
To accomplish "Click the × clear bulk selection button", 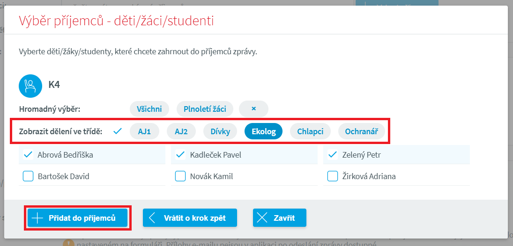I will (x=253, y=109).
